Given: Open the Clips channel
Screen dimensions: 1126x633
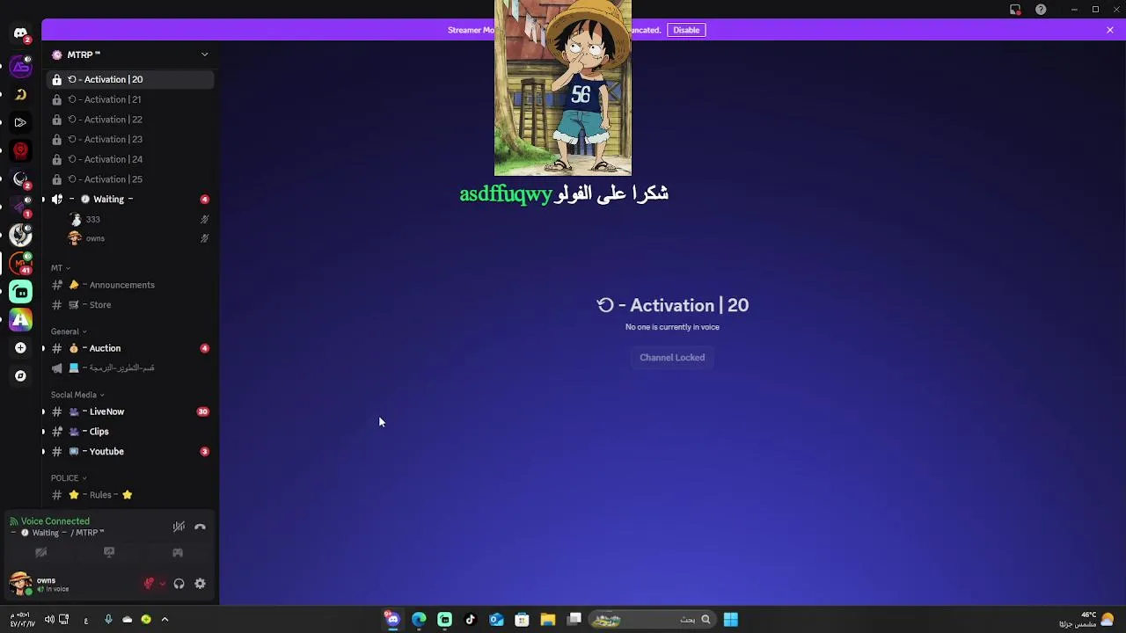Looking at the screenshot, I should 130,432.
